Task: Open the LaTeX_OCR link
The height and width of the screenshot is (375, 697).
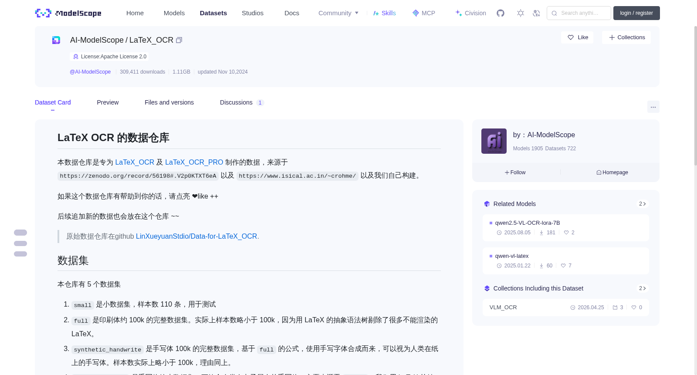Action: (135, 162)
